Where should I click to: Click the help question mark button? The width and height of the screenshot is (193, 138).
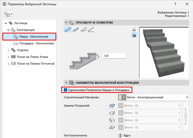[175, 4]
